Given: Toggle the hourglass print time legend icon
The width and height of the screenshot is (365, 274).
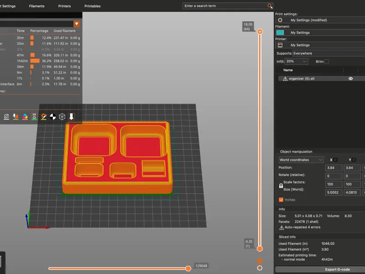Looking at the screenshot, I should point(34,116).
